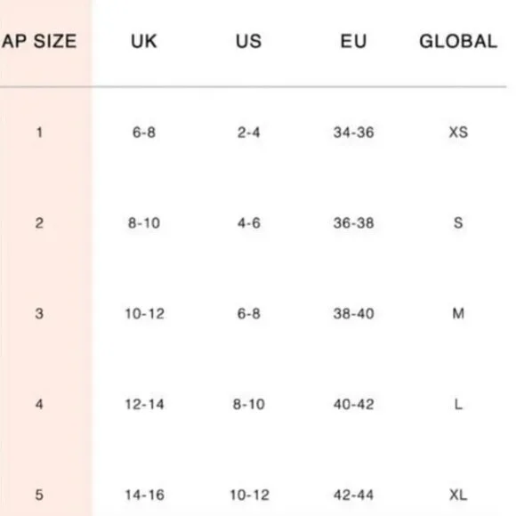The height and width of the screenshot is (516, 516).
Task: Click the UK 10-12 size cell
Action: [144, 313]
